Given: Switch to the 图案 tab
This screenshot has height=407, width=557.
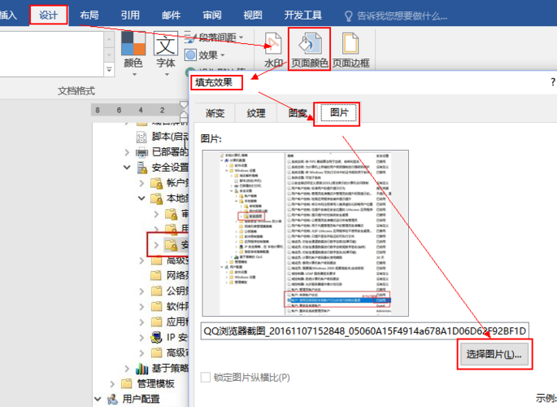Looking at the screenshot, I should tap(298, 113).
